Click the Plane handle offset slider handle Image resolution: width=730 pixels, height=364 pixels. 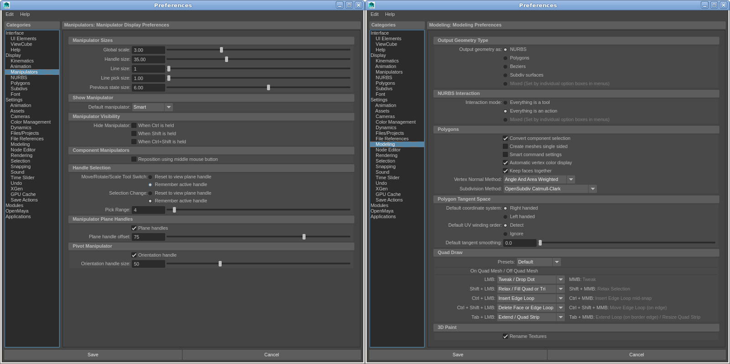tap(304, 237)
